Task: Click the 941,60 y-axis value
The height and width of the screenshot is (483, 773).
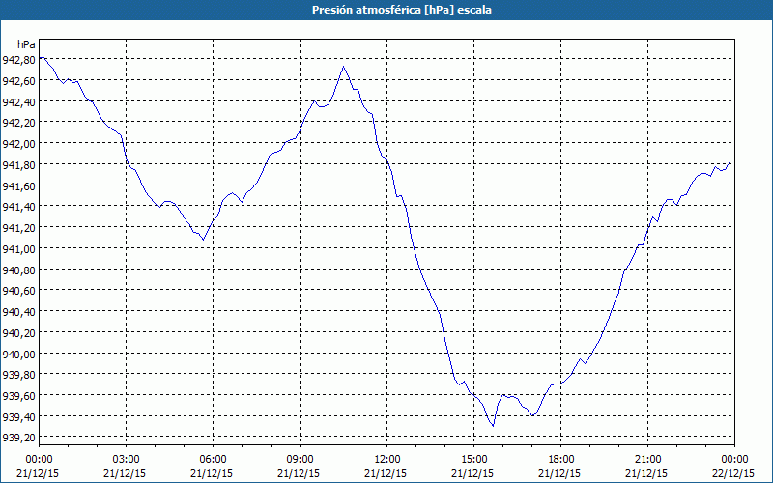Action: [x=18, y=185]
